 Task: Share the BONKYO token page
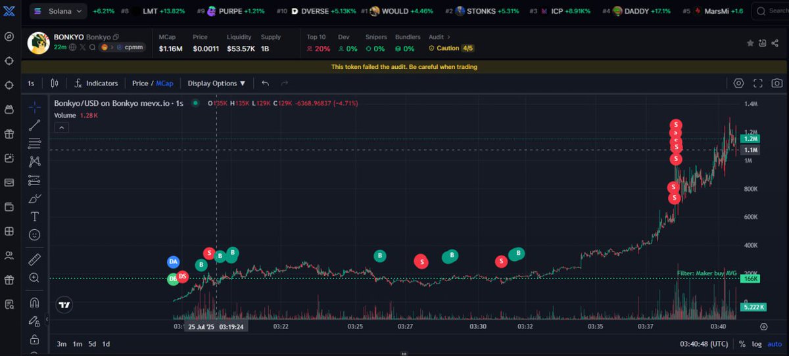(775, 43)
